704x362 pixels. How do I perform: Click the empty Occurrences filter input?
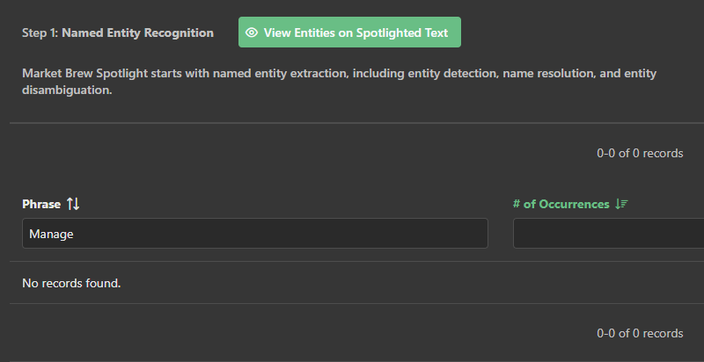pos(607,234)
